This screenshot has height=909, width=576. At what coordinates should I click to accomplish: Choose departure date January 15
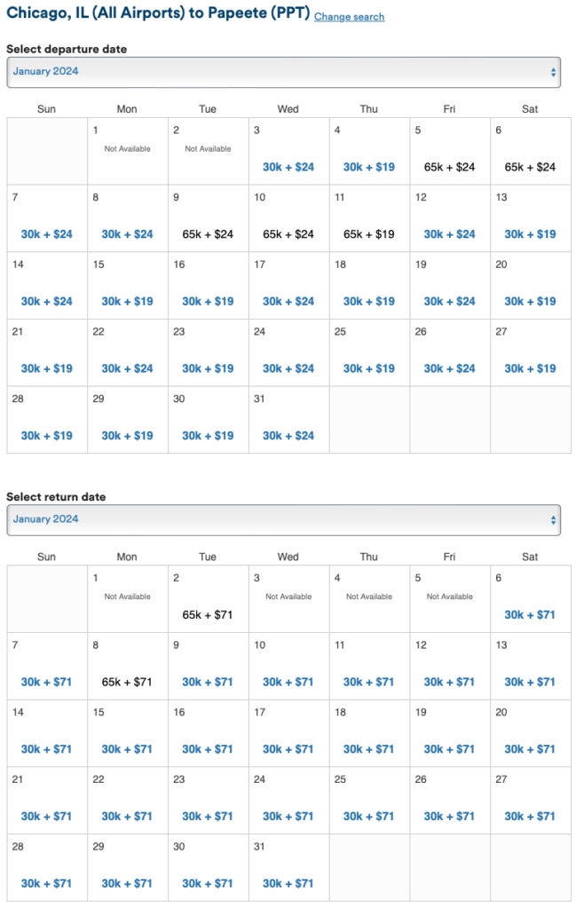pyautogui.click(x=127, y=301)
